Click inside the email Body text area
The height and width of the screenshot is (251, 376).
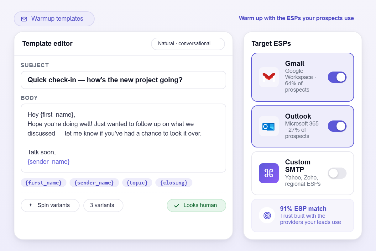tap(123, 138)
